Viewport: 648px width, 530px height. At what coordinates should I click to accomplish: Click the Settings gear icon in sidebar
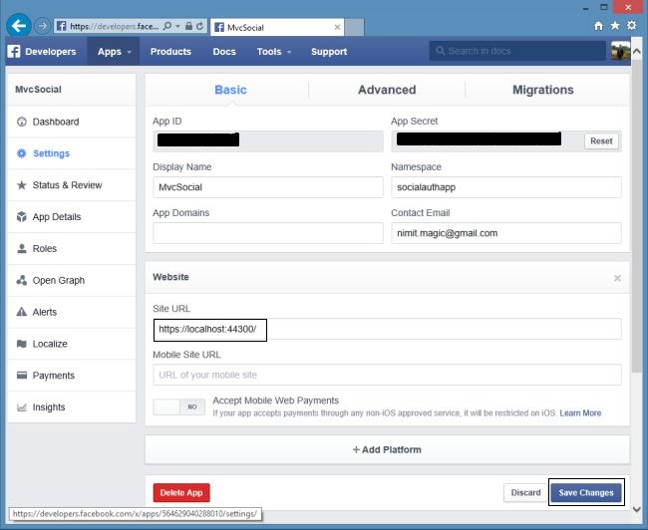pos(22,153)
